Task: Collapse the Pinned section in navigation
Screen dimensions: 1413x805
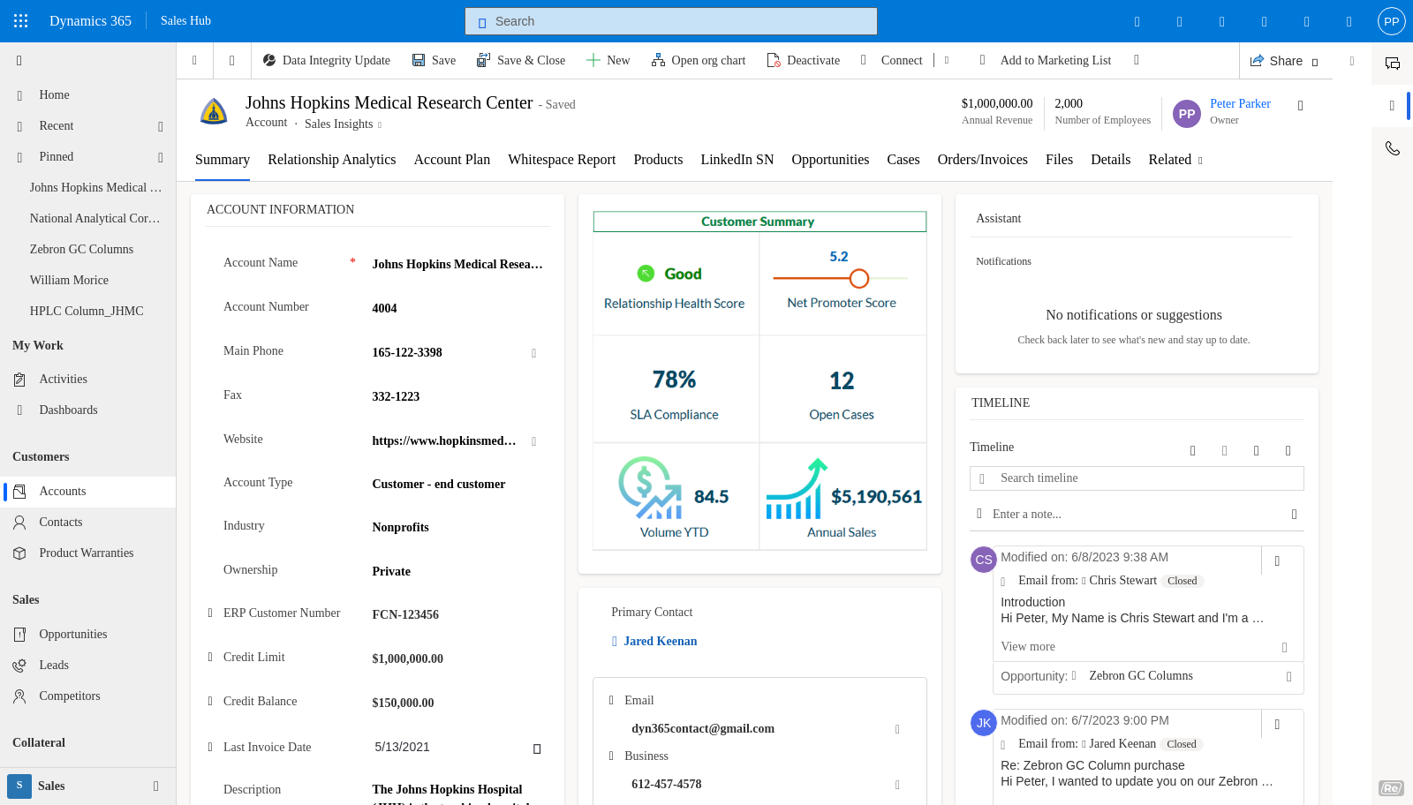Action: (161, 156)
